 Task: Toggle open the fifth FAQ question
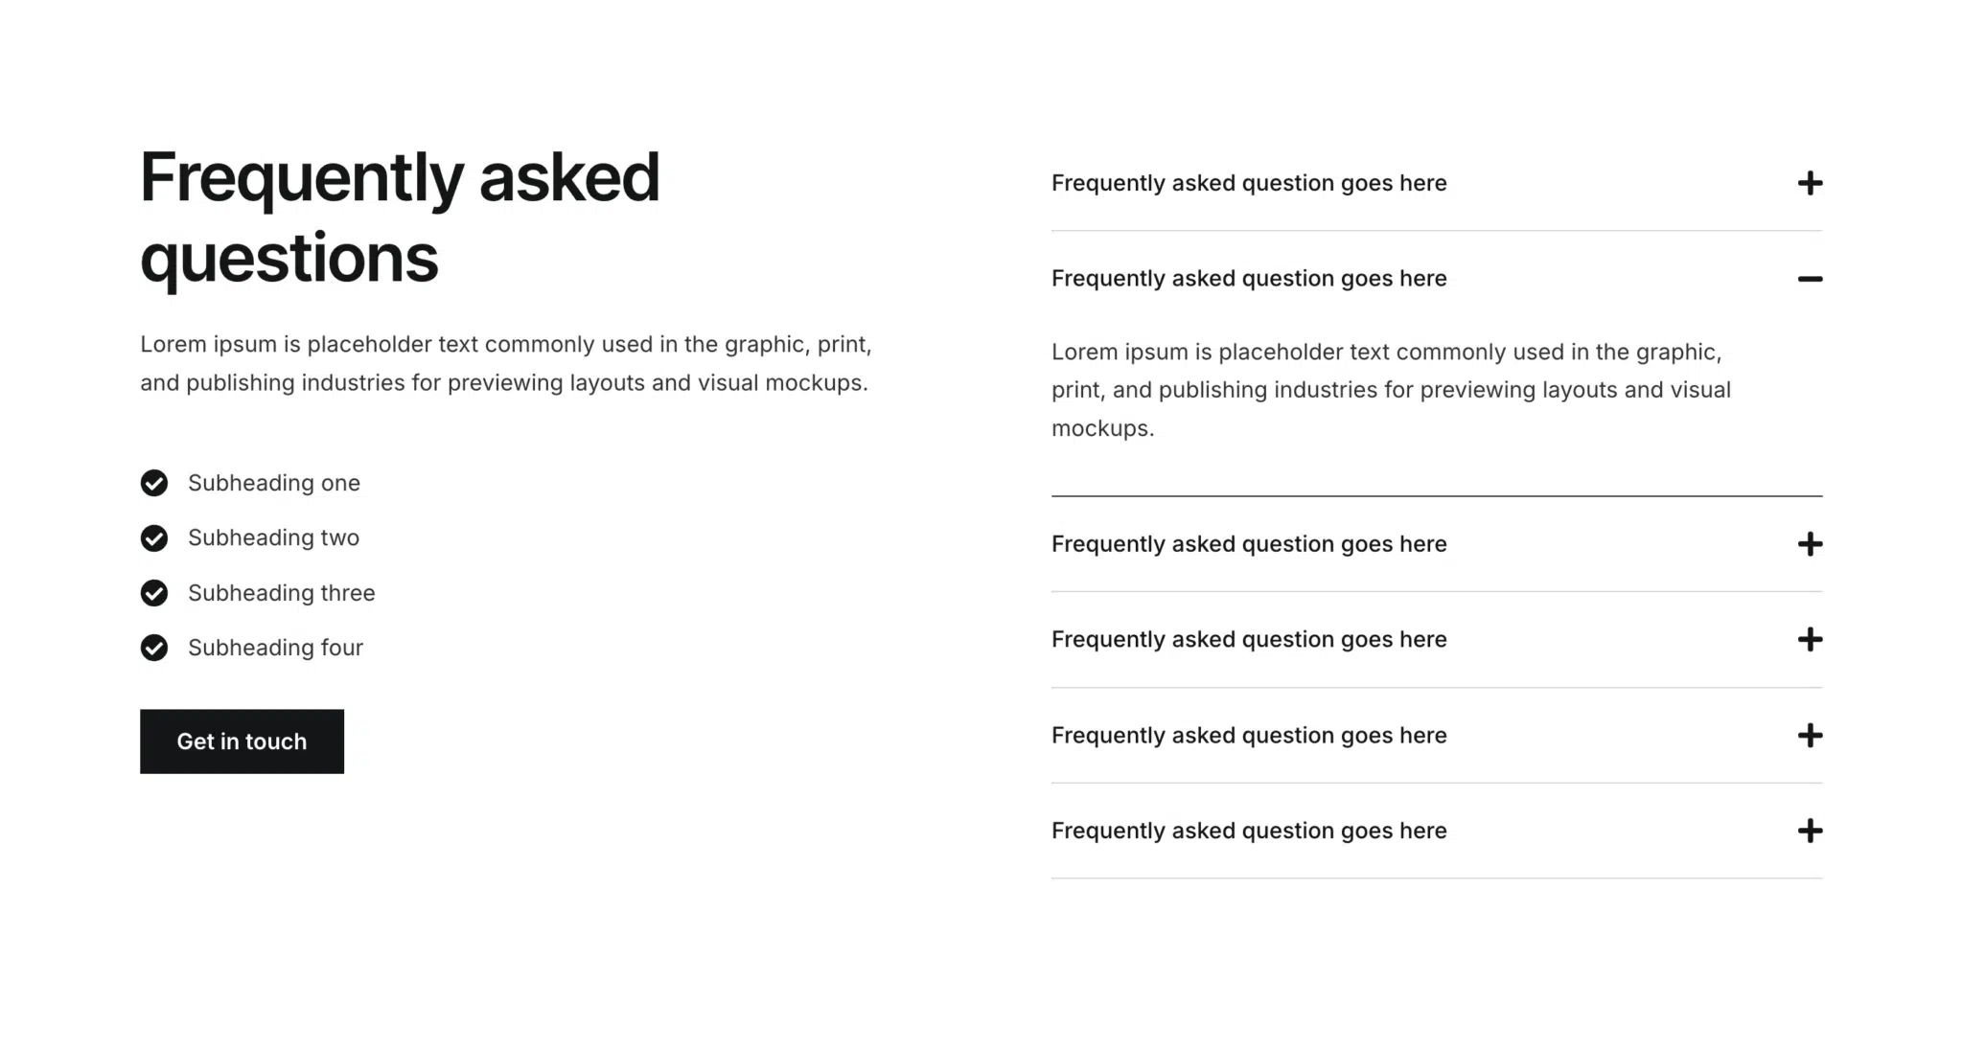tap(1811, 736)
